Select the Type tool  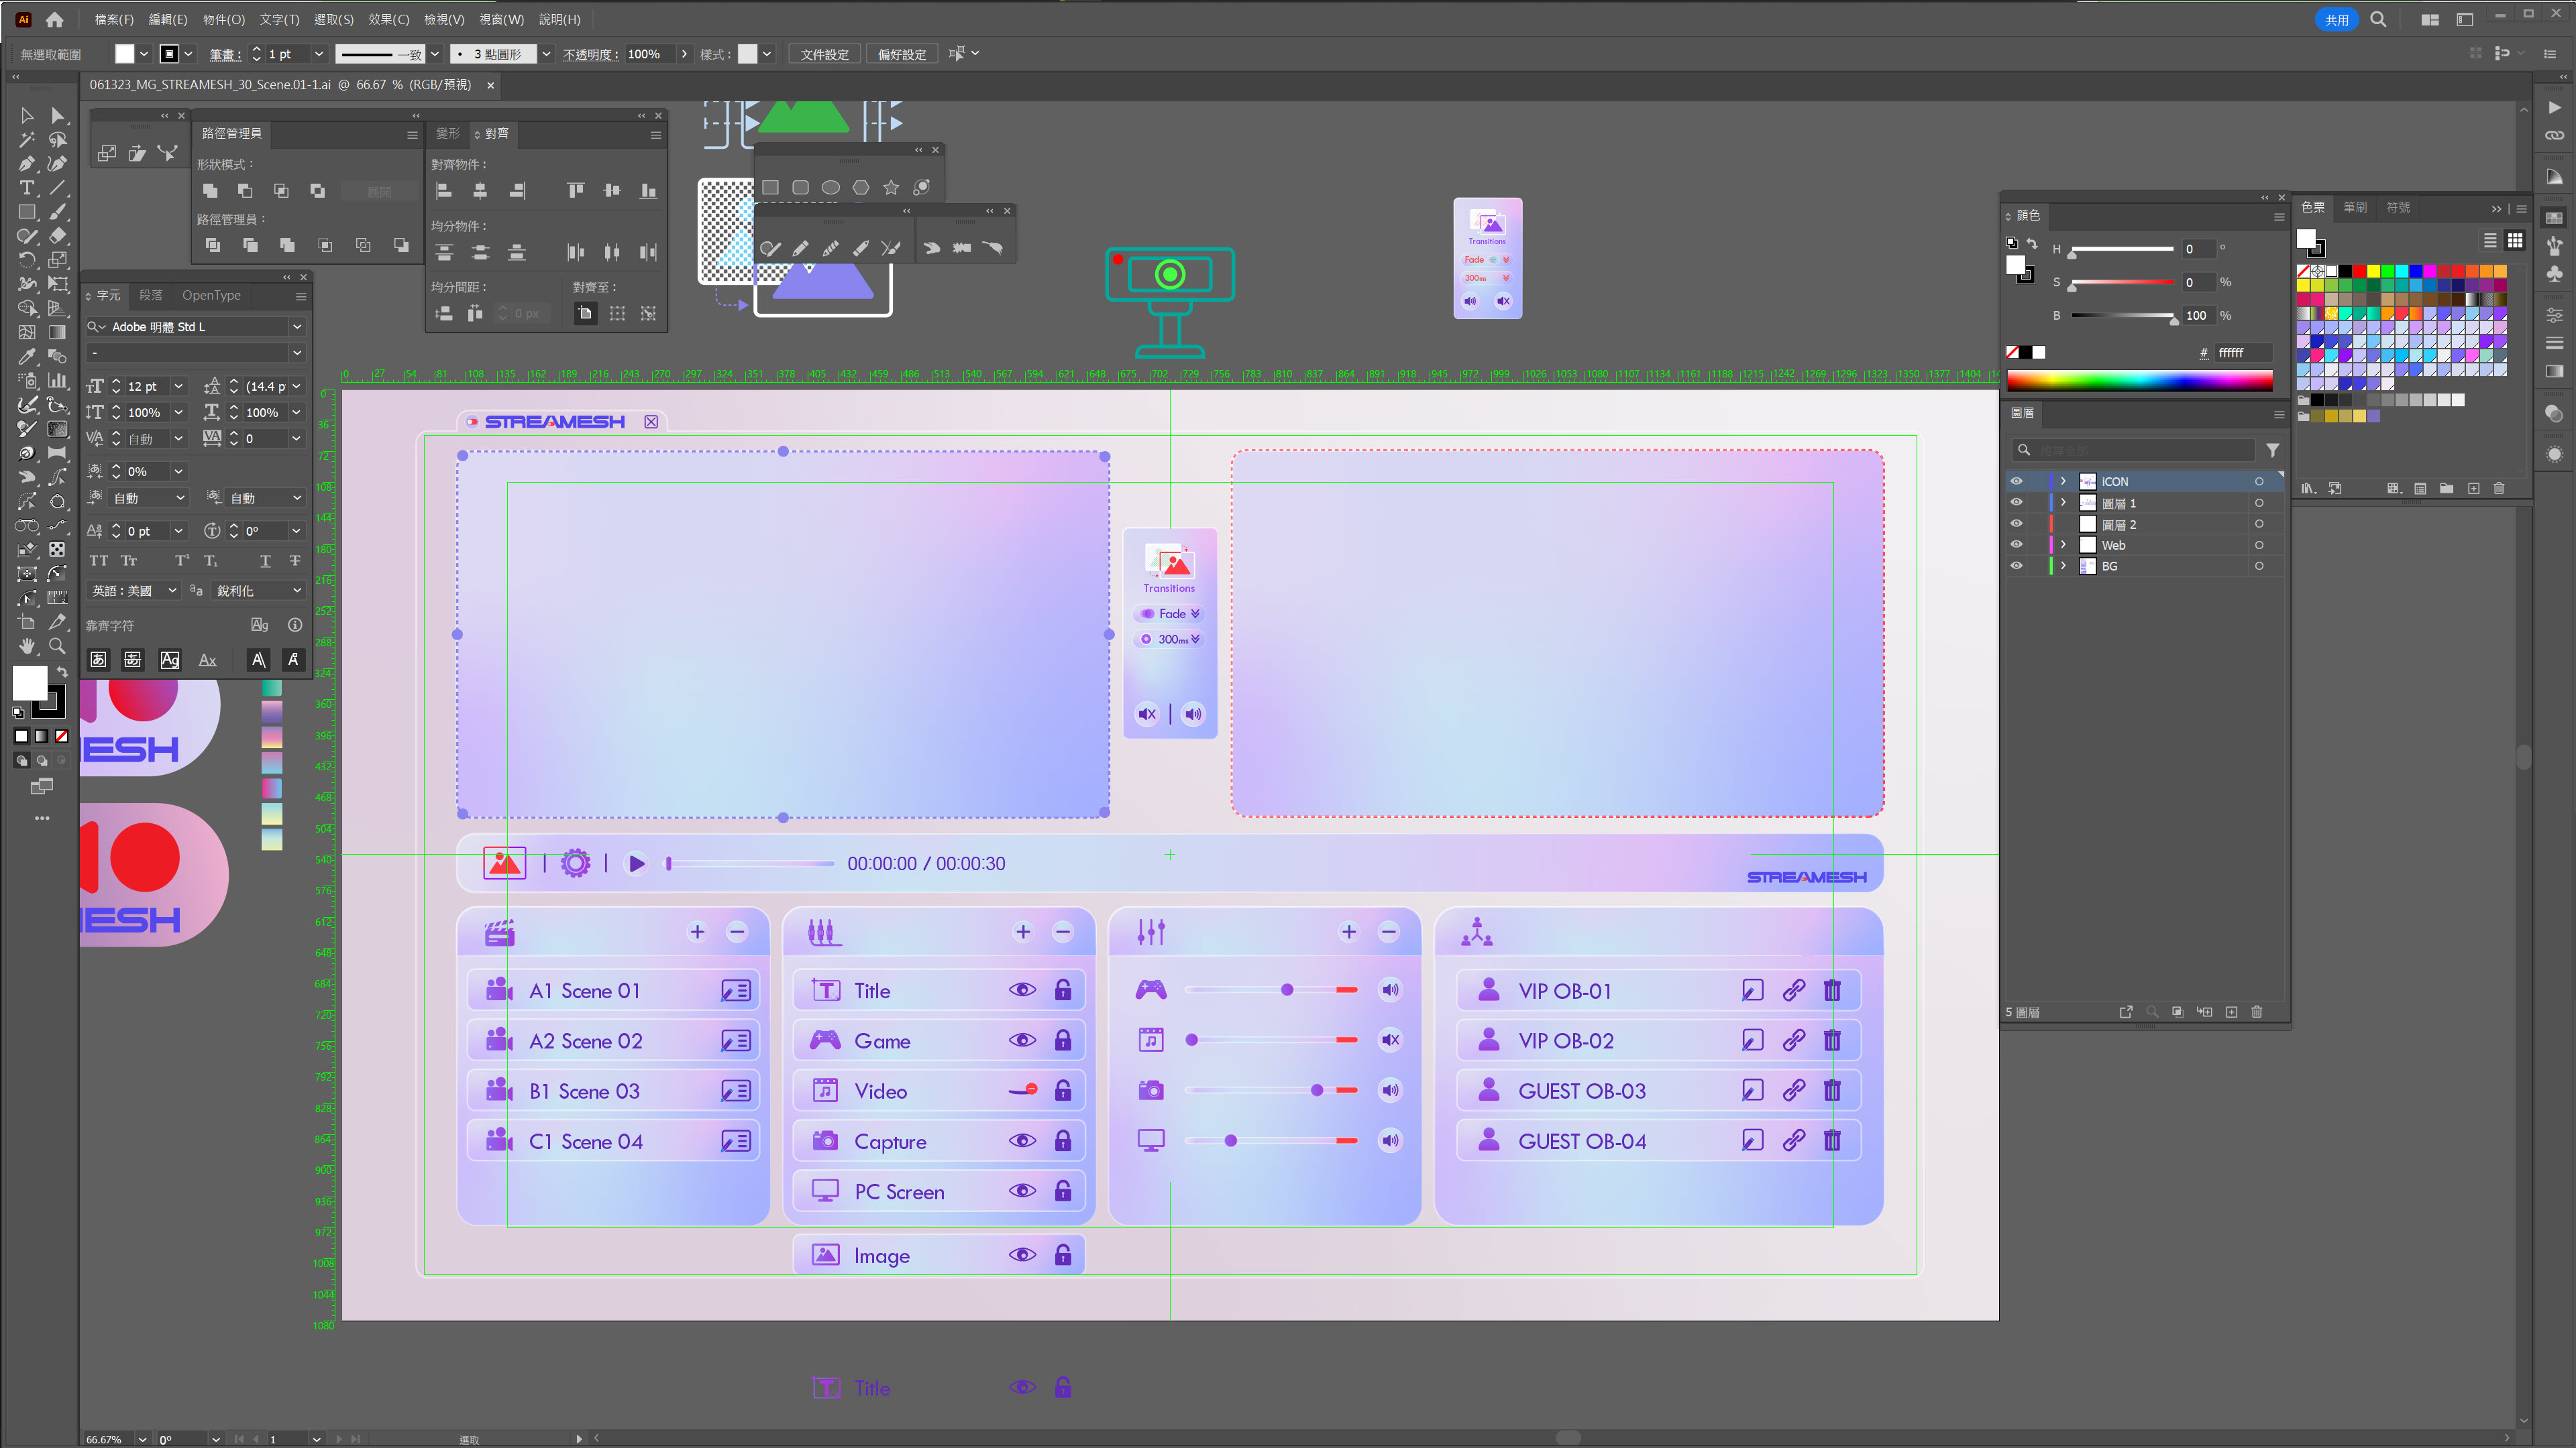point(27,188)
